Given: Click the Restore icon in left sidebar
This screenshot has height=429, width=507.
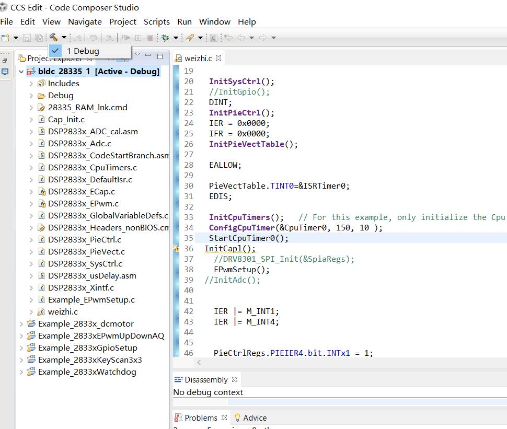Looking at the screenshot, I should [5, 60].
